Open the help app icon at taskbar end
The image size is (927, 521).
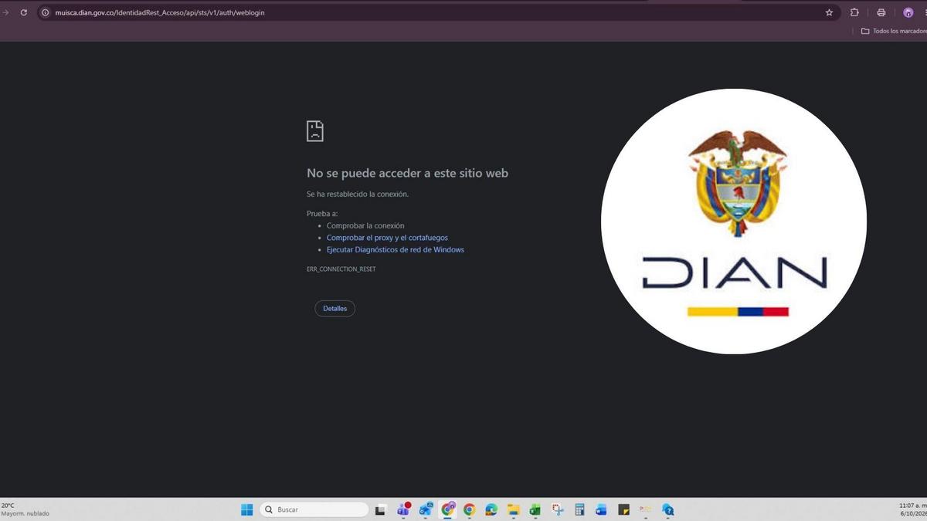667,509
